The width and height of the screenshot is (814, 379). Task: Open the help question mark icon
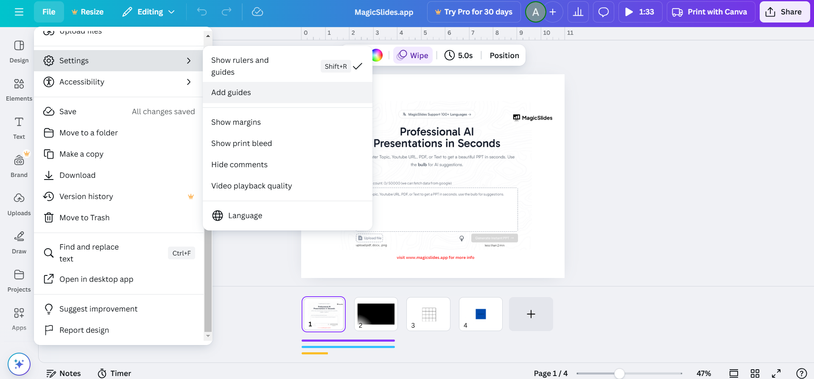pyautogui.click(x=801, y=373)
